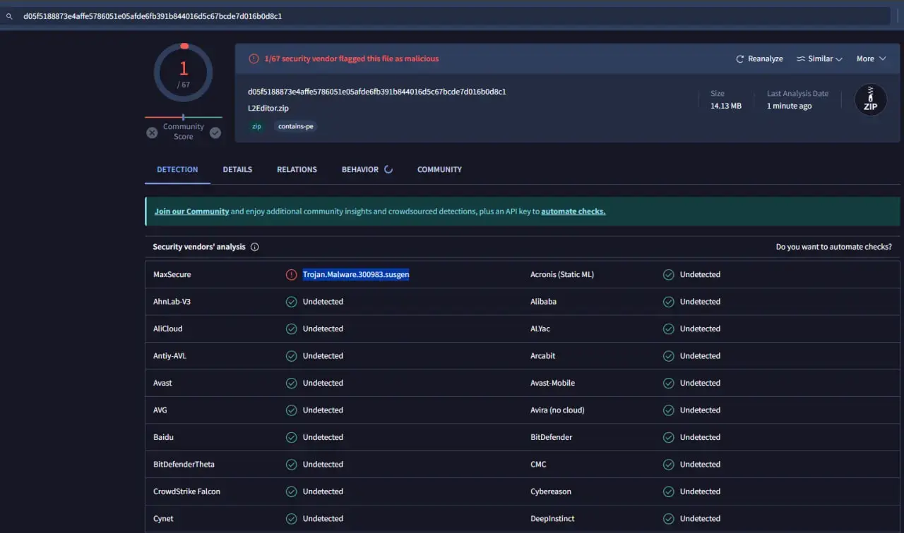Click BitDefenderTheta undetected check icon
The height and width of the screenshot is (533, 904).
click(x=291, y=465)
